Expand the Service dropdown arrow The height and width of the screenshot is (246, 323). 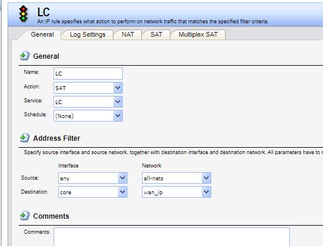pos(118,102)
